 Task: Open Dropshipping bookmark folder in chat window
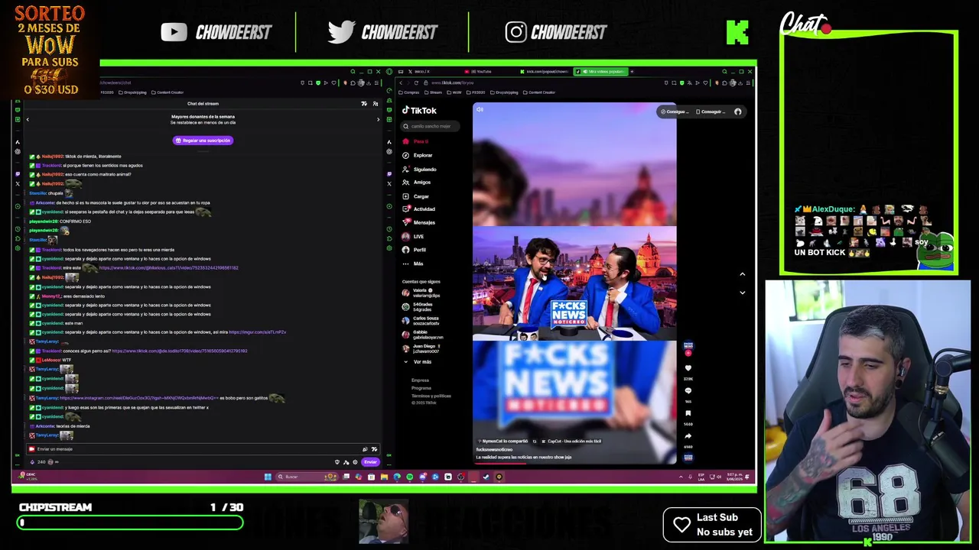(132, 92)
